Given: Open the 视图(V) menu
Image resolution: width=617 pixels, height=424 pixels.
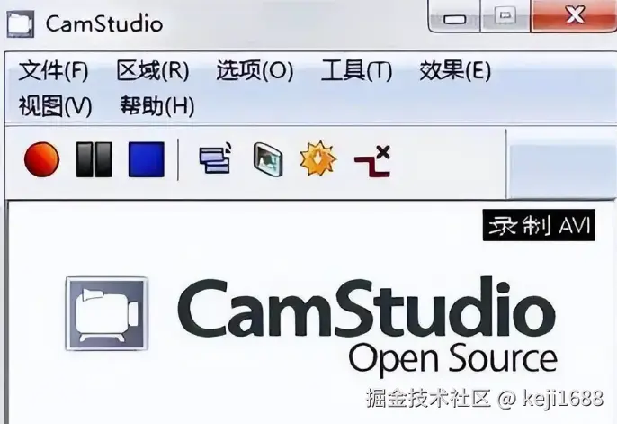Looking at the screenshot, I should [x=55, y=106].
